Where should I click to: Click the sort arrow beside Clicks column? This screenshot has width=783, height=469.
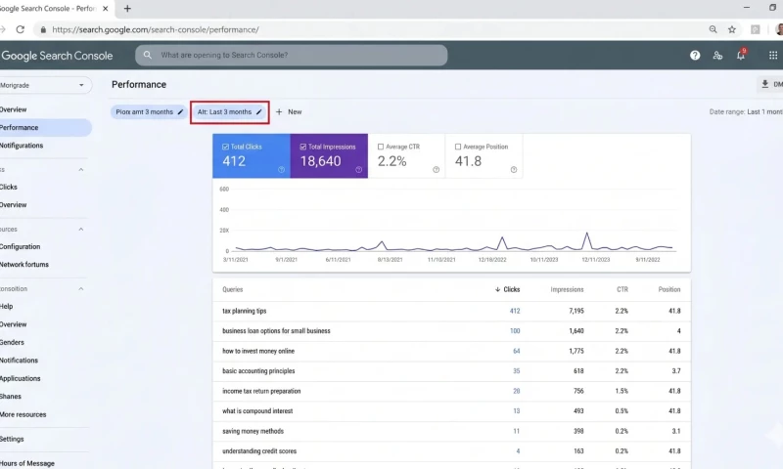pyautogui.click(x=497, y=289)
